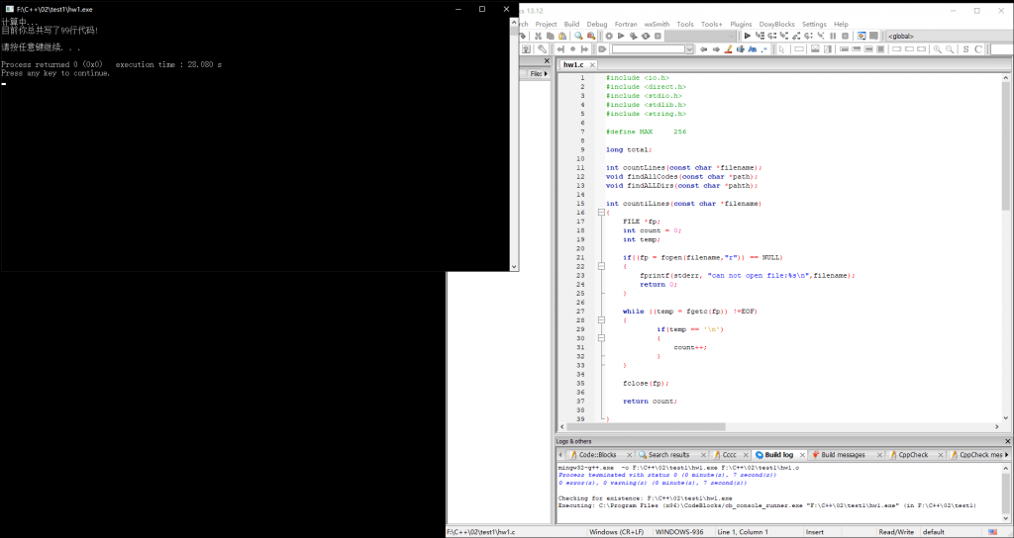Image resolution: width=1014 pixels, height=538 pixels.
Task: Click the editor horizontal scrollbar thumb
Action: 647,427
